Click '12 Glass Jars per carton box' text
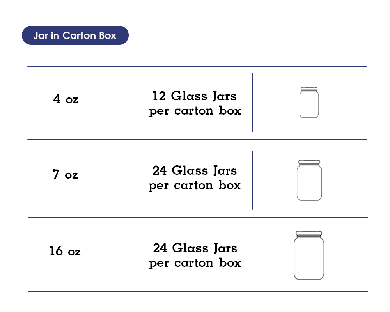 pos(195,103)
